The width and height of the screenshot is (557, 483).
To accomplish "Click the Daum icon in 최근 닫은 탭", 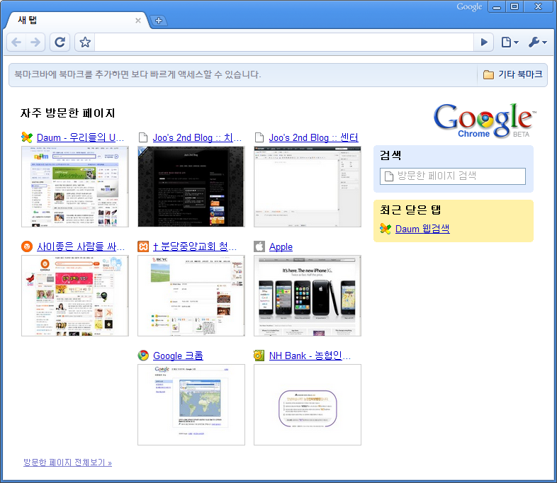I will coord(386,229).
